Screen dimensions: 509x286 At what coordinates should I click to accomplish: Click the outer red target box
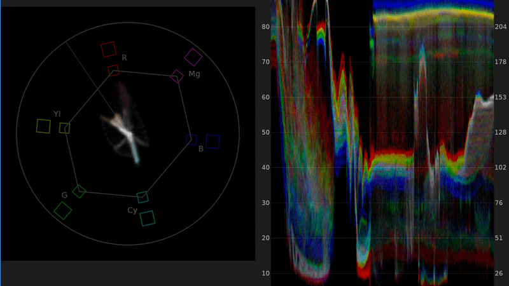pyautogui.click(x=108, y=49)
